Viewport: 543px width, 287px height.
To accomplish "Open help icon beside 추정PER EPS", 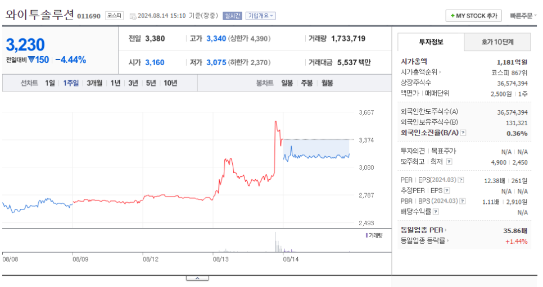I will point(447,191).
